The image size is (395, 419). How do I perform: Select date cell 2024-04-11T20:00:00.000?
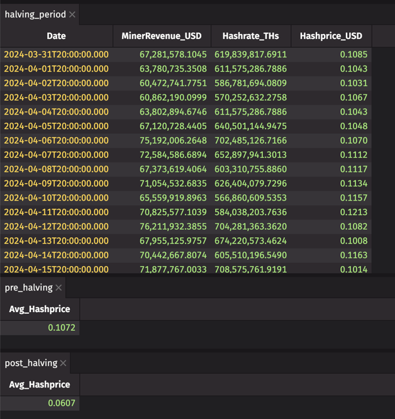57,212
